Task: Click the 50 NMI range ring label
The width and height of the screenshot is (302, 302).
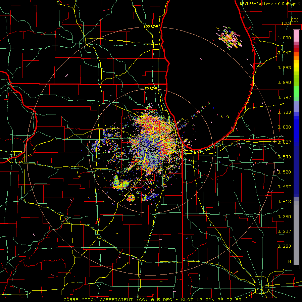Action: [x=151, y=89]
